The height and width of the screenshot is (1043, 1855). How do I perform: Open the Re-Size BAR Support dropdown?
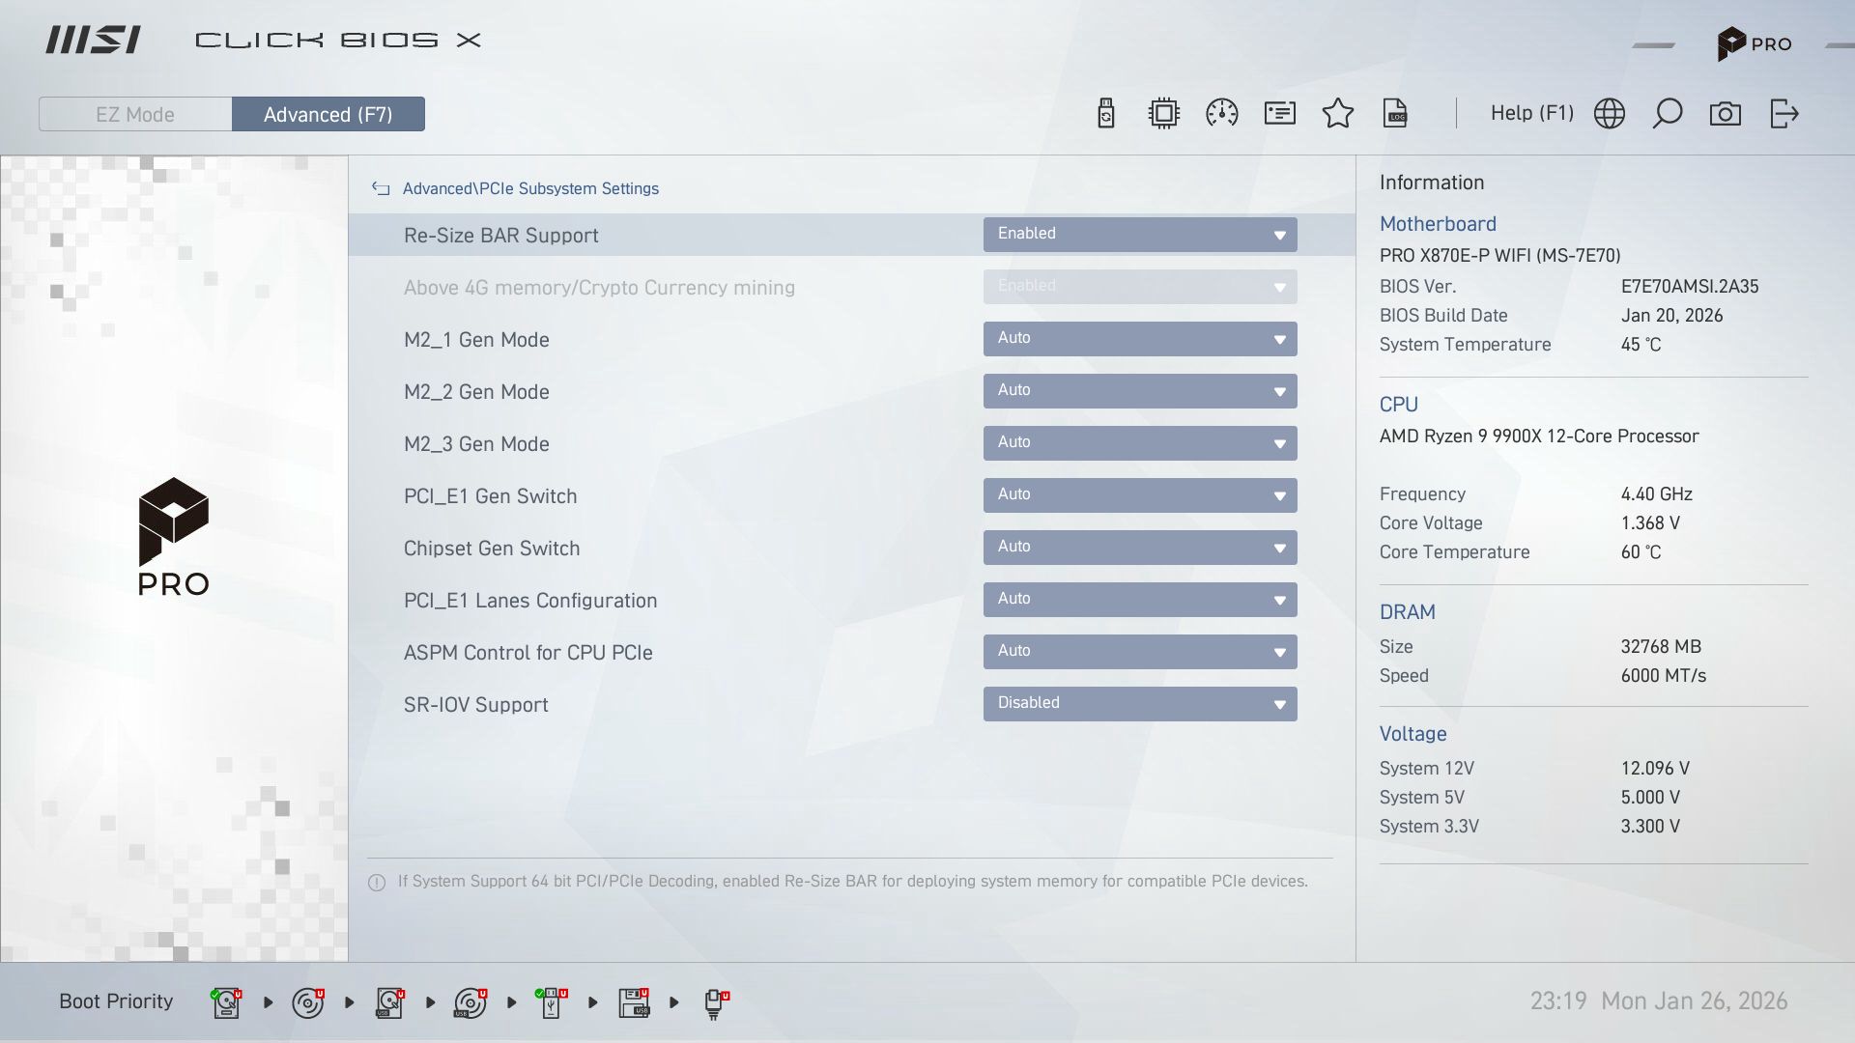[1140, 235]
